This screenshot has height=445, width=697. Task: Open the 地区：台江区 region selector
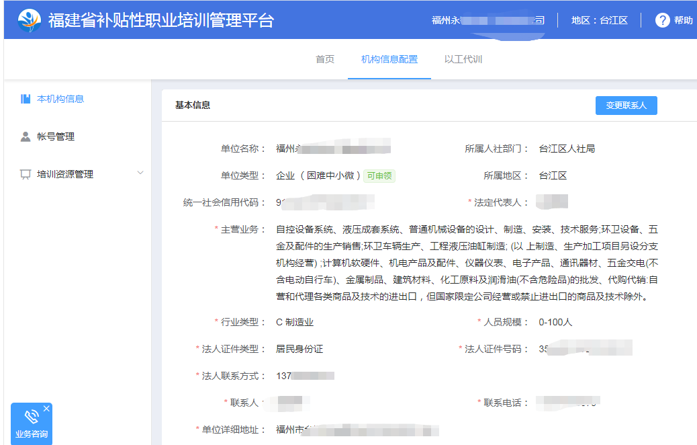(x=599, y=20)
